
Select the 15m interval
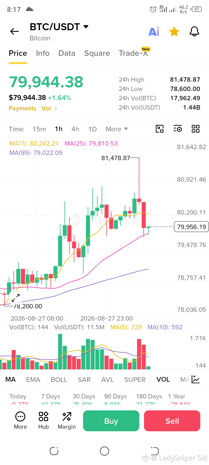click(39, 129)
